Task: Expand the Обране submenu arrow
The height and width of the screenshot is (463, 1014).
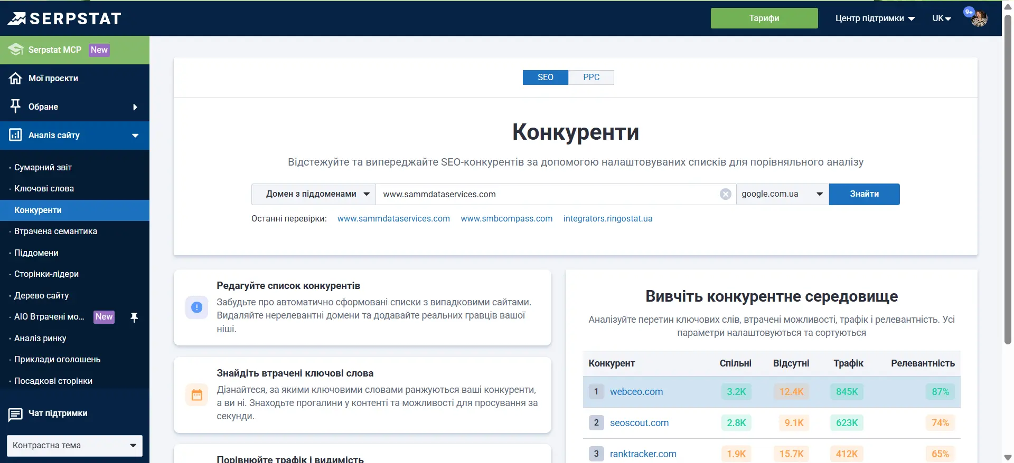Action: pos(135,107)
